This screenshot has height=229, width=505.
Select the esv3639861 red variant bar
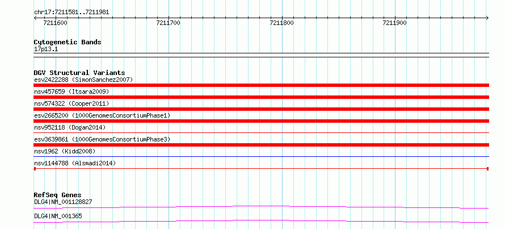coord(262,145)
